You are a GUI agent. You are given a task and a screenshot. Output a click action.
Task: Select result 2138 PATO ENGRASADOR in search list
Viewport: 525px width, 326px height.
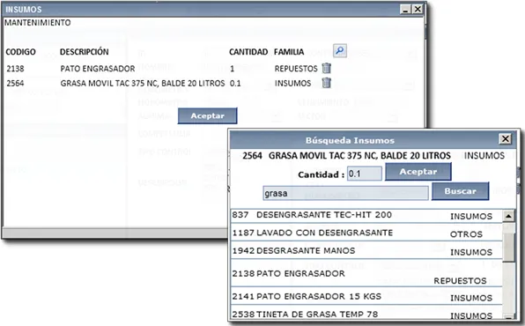pyautogui.click(x=366, y=273)
